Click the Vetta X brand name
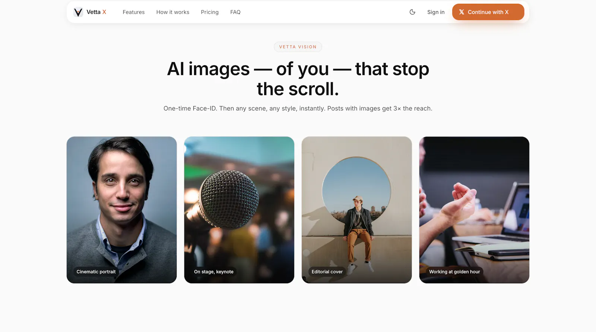This screenshot has width=596, height=332. coord(96,12)
